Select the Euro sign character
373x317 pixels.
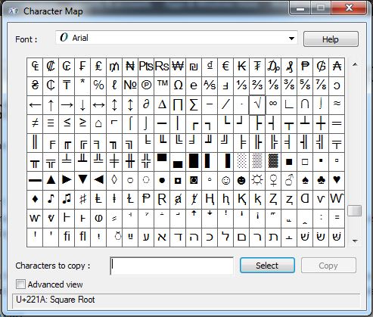tap(225, 67)
